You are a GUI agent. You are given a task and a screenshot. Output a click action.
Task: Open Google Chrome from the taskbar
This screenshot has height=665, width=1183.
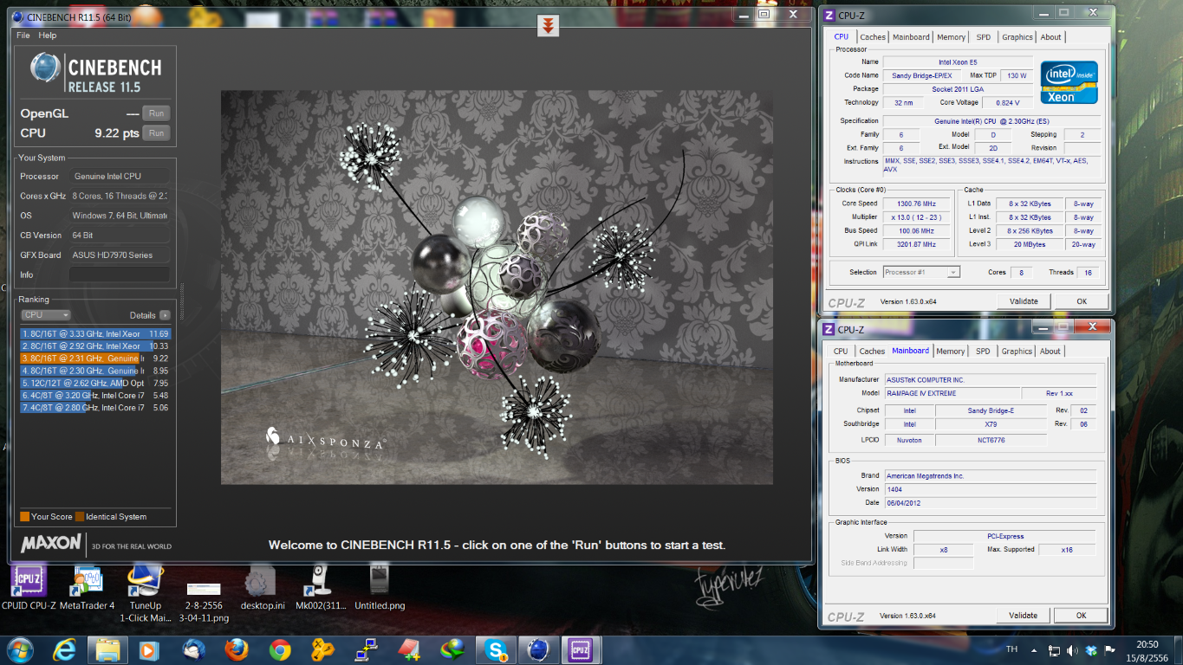[x=280, y=649]
